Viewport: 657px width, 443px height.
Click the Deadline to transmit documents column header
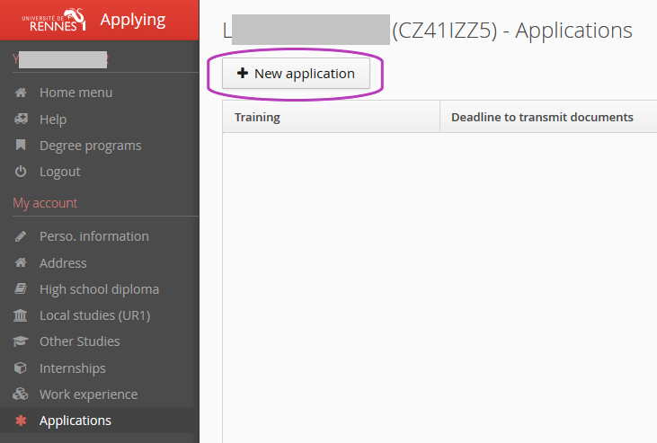pos(541,117)
